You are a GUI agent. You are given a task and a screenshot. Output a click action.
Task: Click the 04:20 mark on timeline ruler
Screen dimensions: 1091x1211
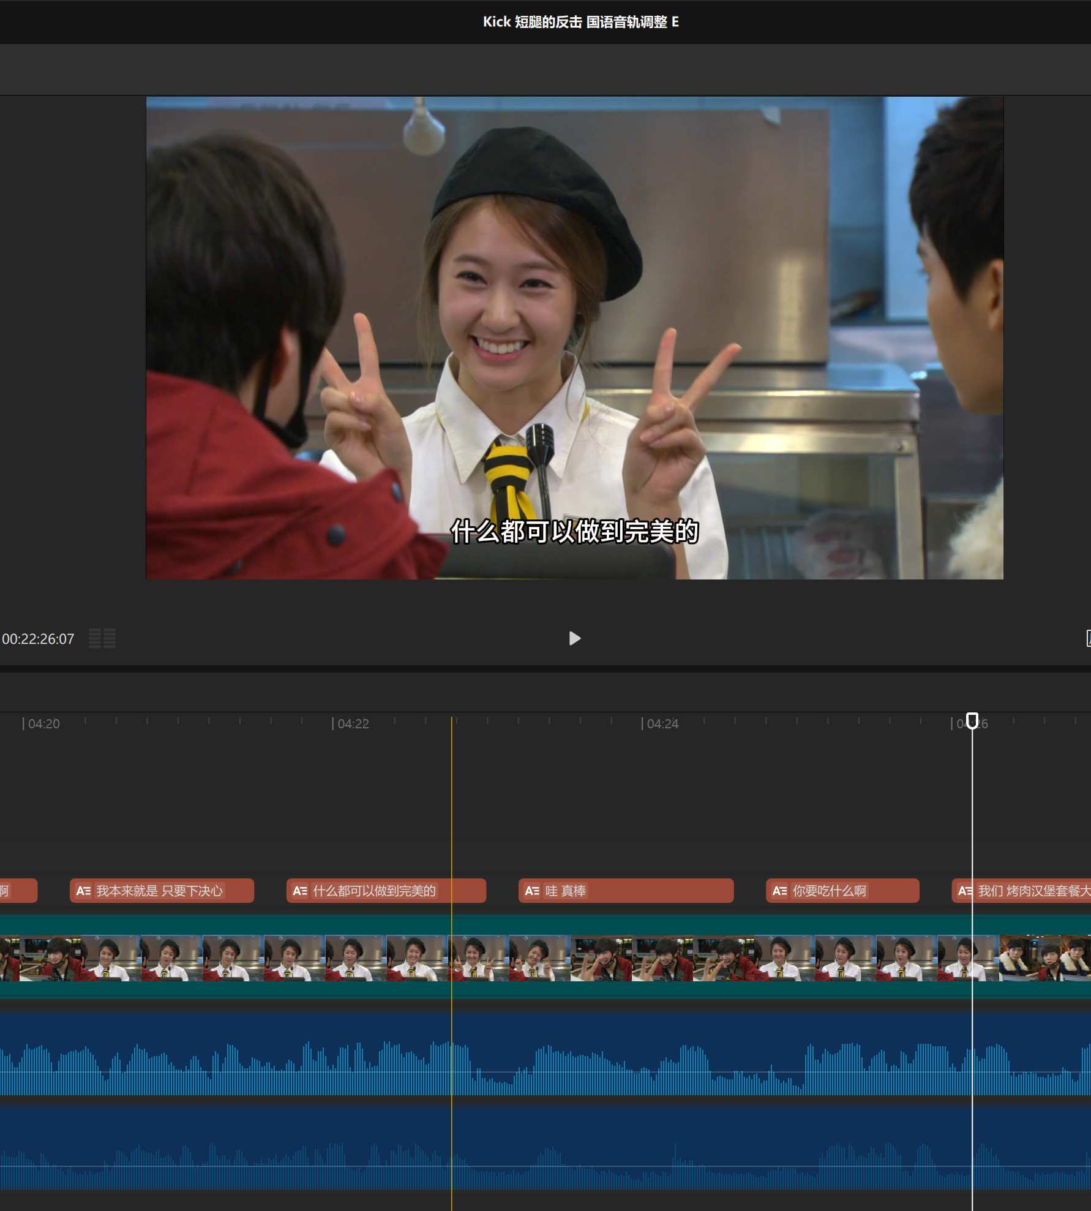tap(41, 723)
